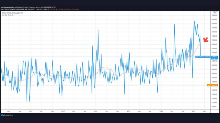Image resolution: width=220 pixels, height=123 pixels.
Task: Click the highest blue peak in 2021
Action: point(194,21)
